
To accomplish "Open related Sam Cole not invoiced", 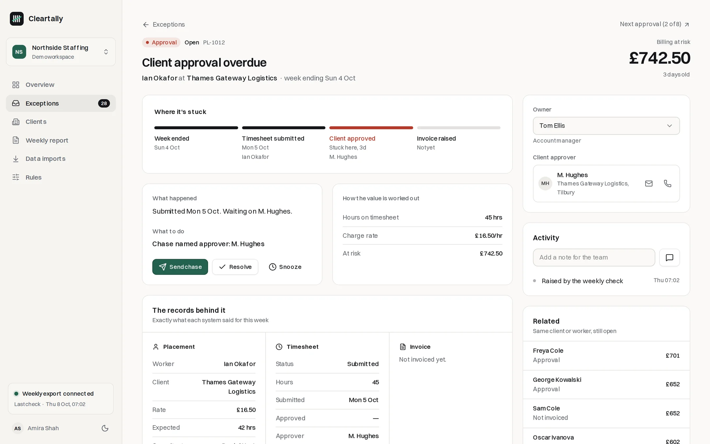I will click(606, 413).
